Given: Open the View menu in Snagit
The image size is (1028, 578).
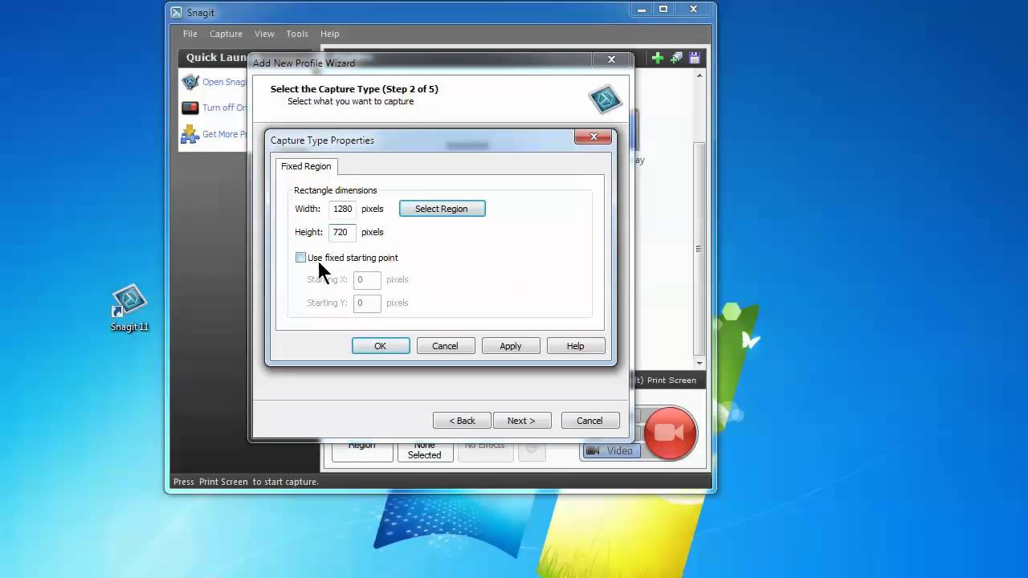Looking at the screenshot, I should click(x=264, y=34).
